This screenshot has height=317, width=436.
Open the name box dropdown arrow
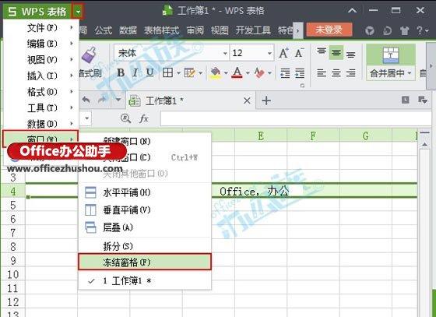tap(86, 118)
